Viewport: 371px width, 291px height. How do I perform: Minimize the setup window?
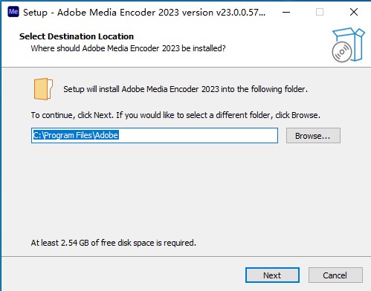[x=286, y=12]
